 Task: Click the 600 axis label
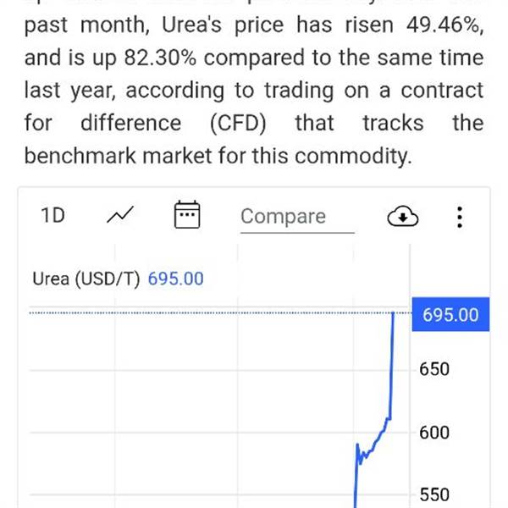pos(433,433)
